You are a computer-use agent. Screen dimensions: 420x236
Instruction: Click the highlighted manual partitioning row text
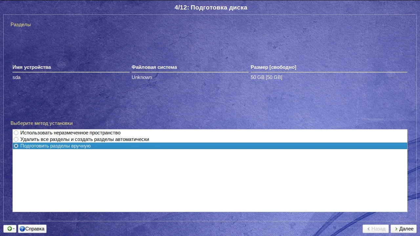click(55, 146)
